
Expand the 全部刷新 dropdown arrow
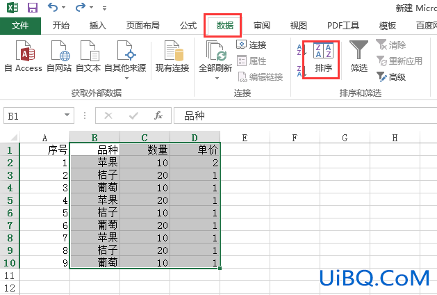(217, 79)
